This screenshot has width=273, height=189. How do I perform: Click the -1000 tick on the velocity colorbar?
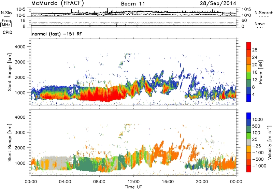[259, 166]
